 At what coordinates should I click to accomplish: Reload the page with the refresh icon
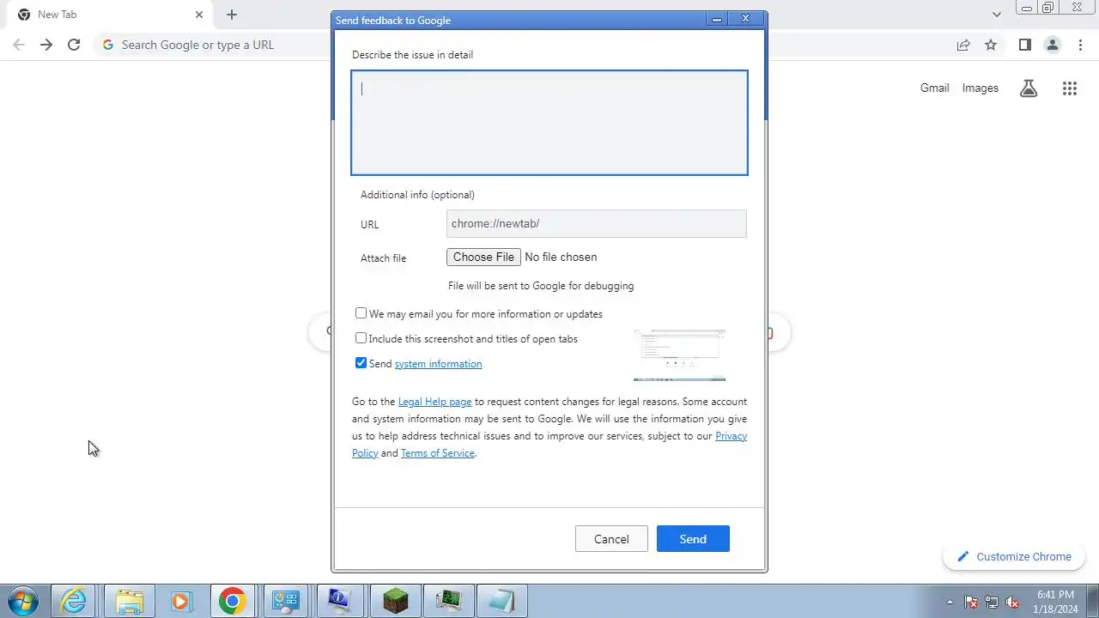74,45
